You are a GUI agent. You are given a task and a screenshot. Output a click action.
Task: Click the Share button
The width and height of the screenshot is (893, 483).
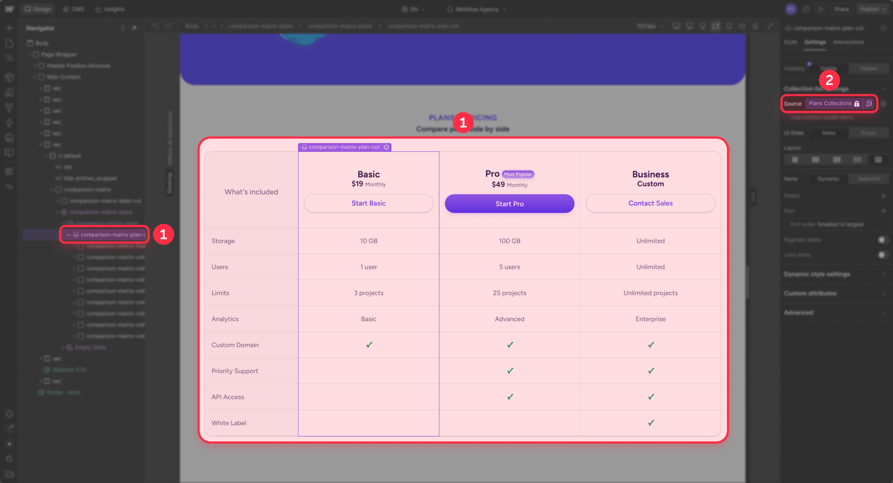point(841,9)
